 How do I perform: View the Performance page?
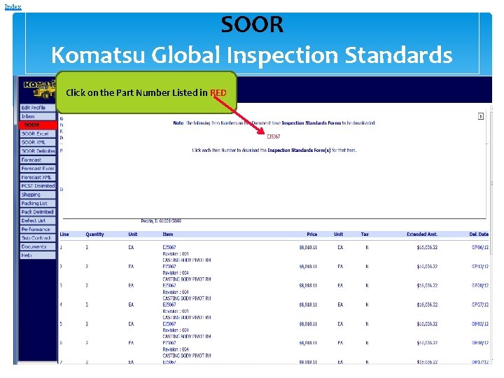[x=38, y=230]
